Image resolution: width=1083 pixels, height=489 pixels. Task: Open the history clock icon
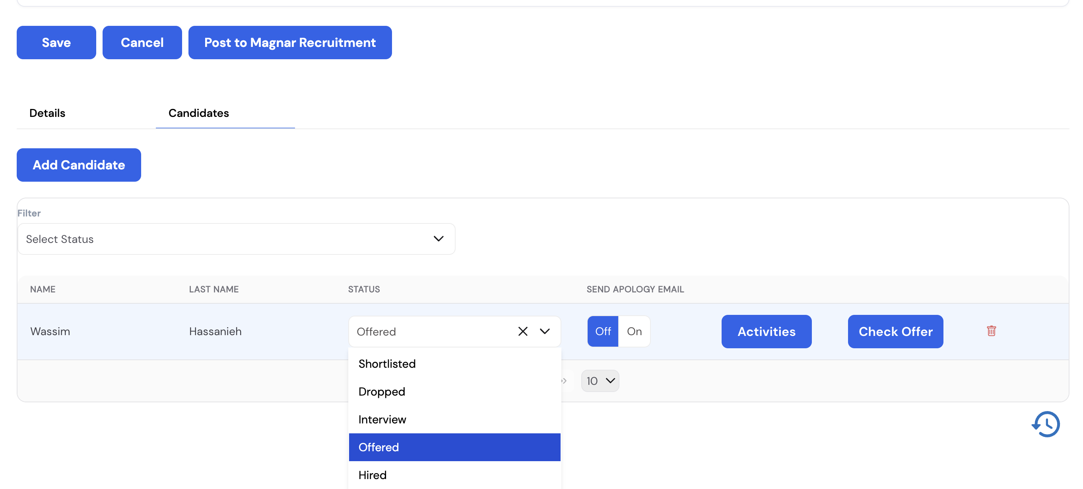(x=1046, y=424)
